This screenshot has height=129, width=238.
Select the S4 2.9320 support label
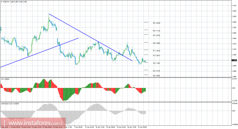coord(156,76)
